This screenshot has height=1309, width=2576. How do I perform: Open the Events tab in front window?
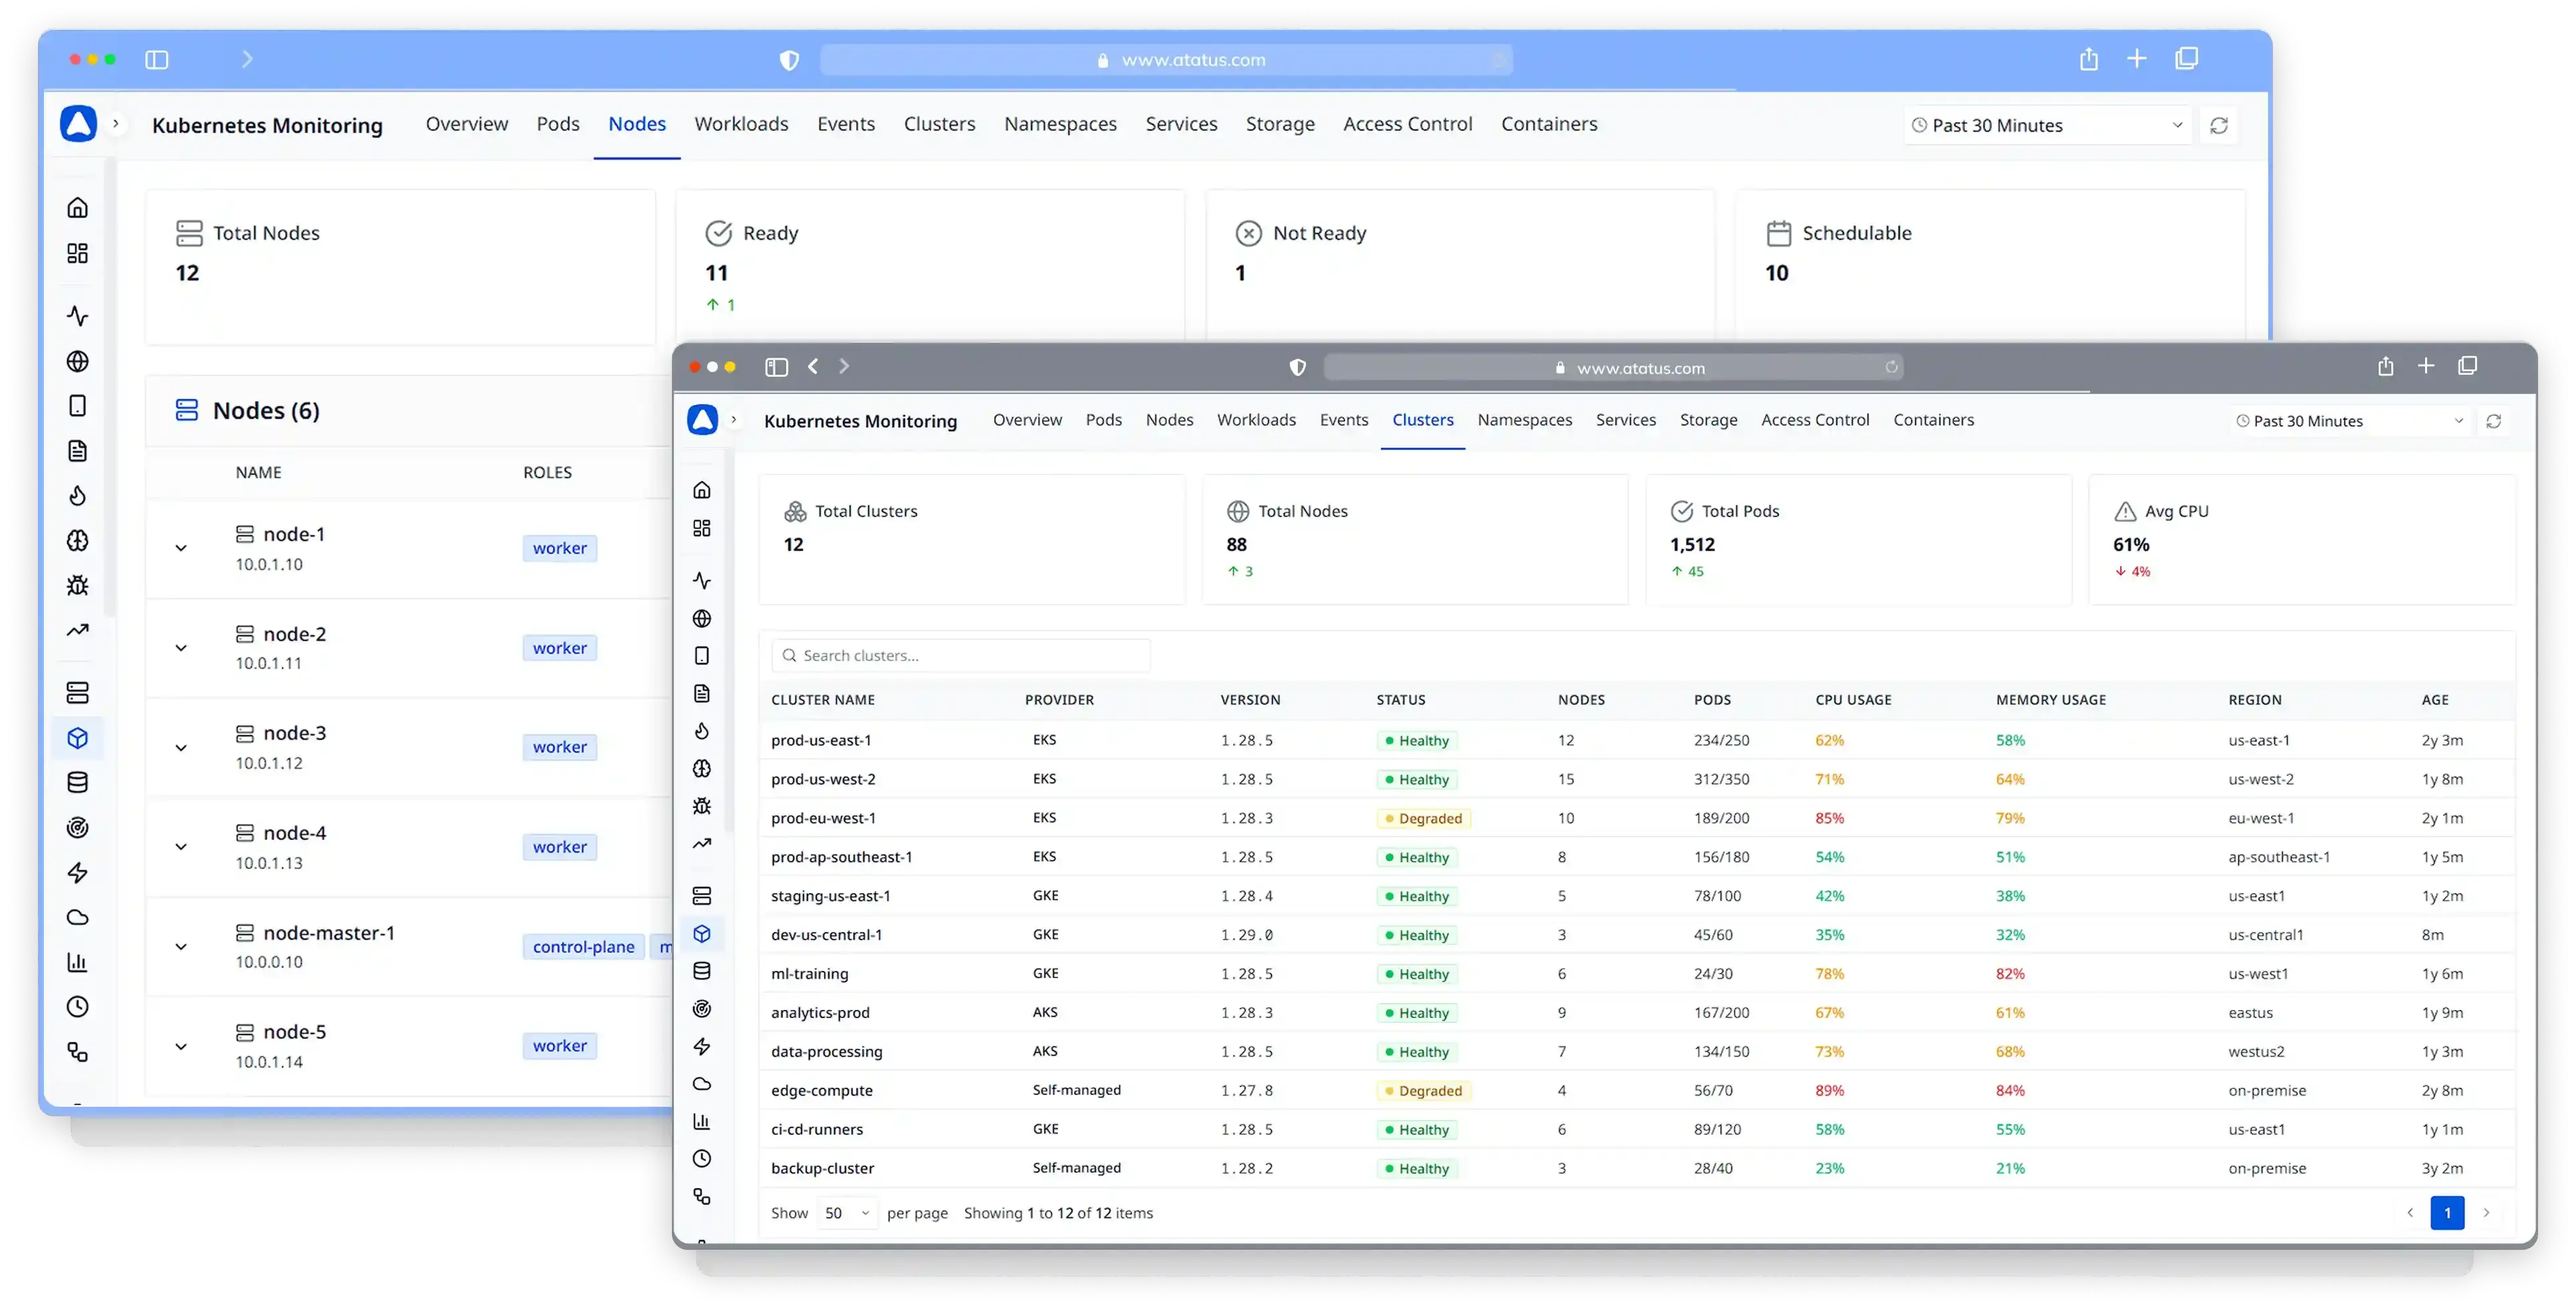(1343, 420)
